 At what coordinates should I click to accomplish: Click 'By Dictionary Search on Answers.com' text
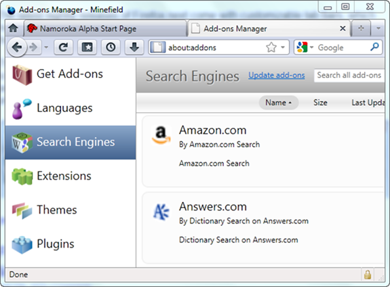(243, 221)
